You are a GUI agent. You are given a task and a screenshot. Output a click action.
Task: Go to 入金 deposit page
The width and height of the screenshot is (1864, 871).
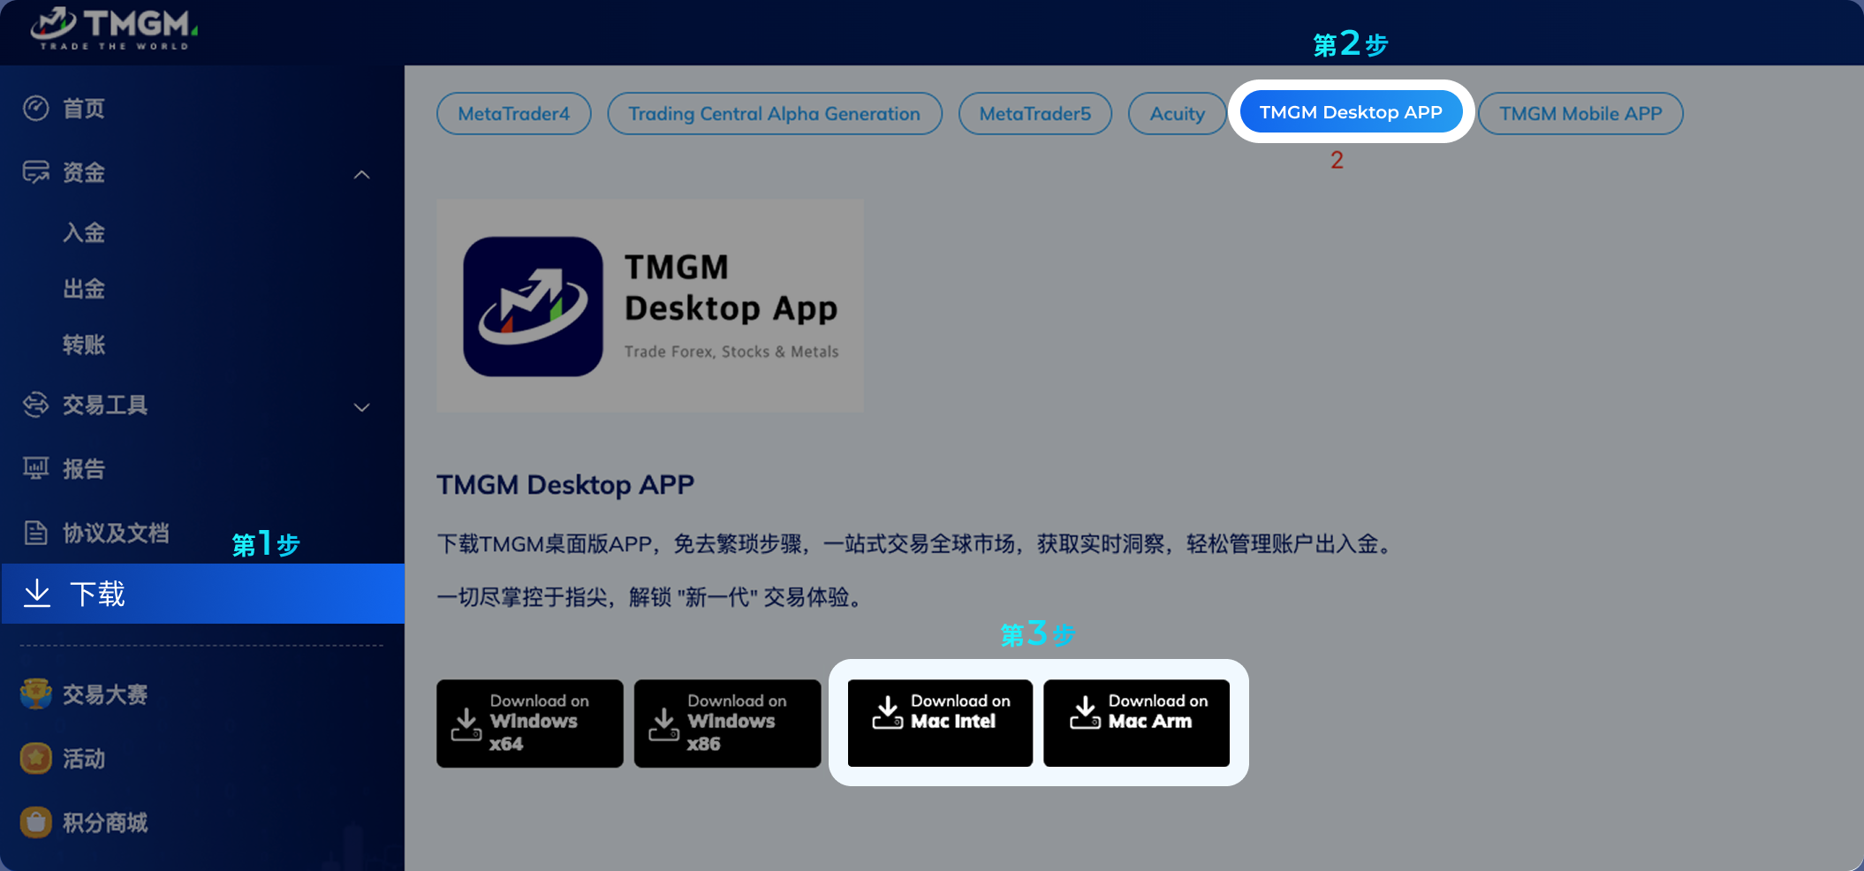84,233
